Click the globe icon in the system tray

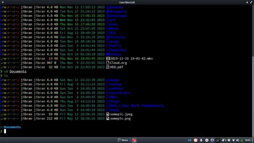[x=212, y=140]
